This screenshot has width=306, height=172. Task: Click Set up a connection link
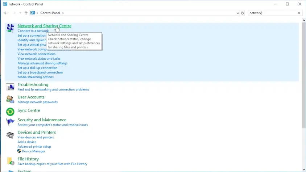point(32,35)
